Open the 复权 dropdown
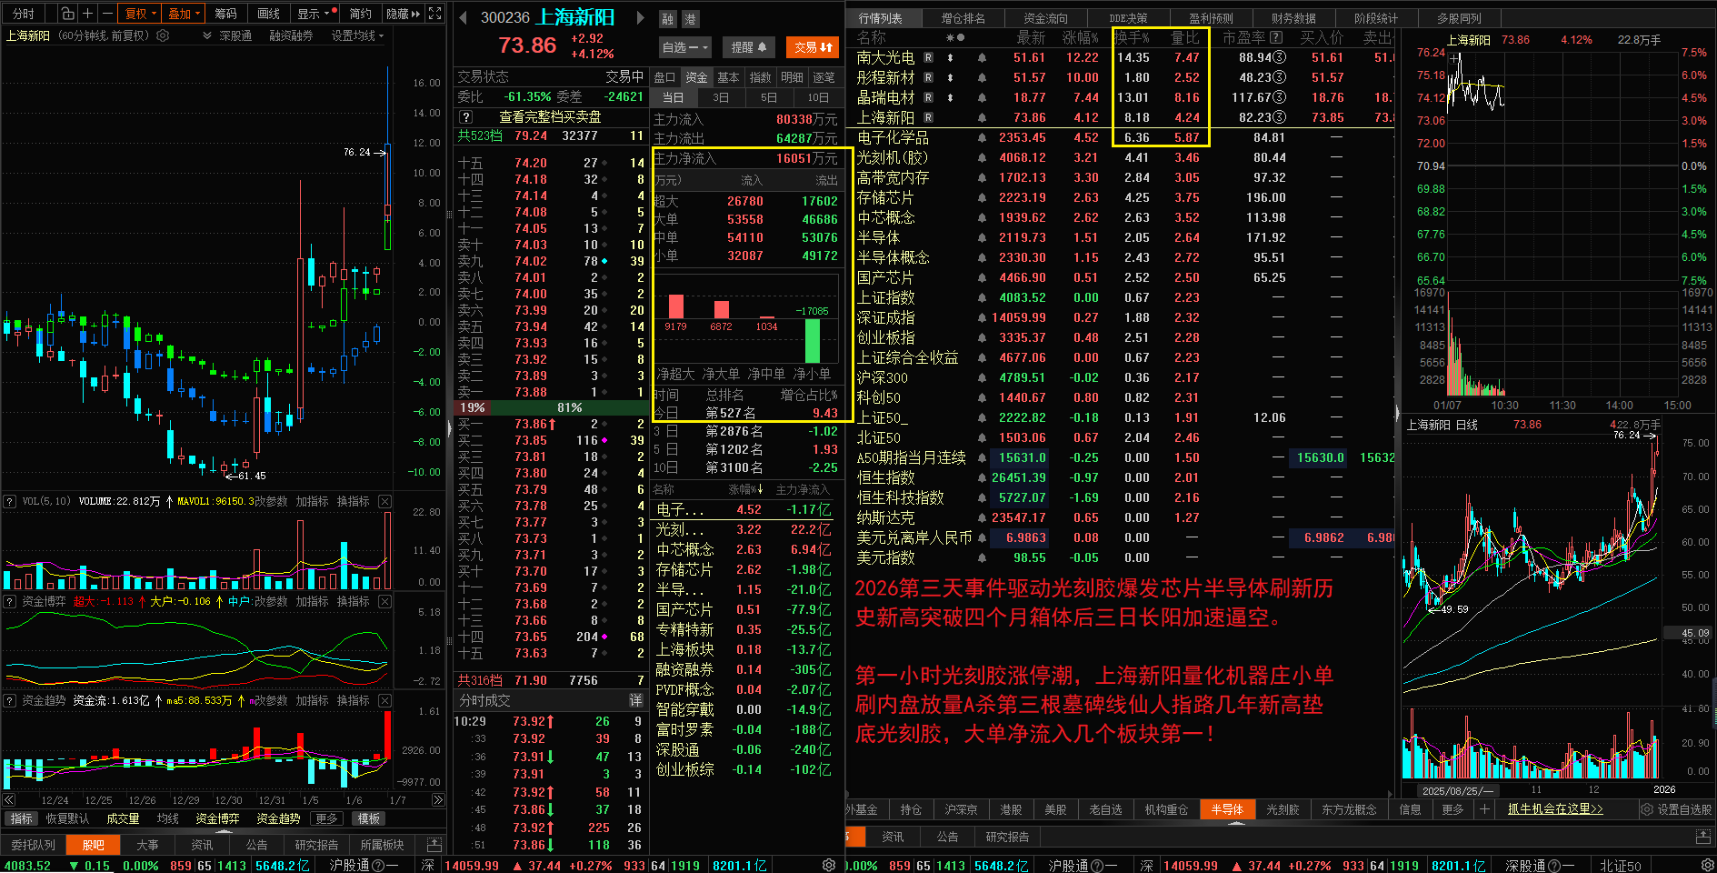Viewport: 1717px width, 873px height. tap(140, 14)
